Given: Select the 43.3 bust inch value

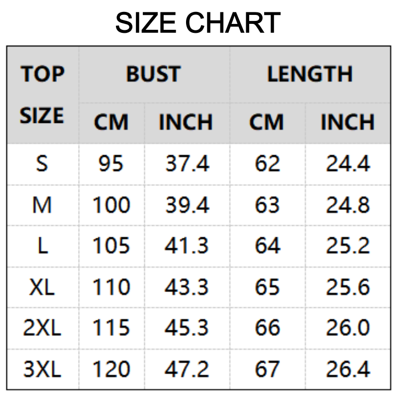Looking at the screenshot, I should point(187,287).
